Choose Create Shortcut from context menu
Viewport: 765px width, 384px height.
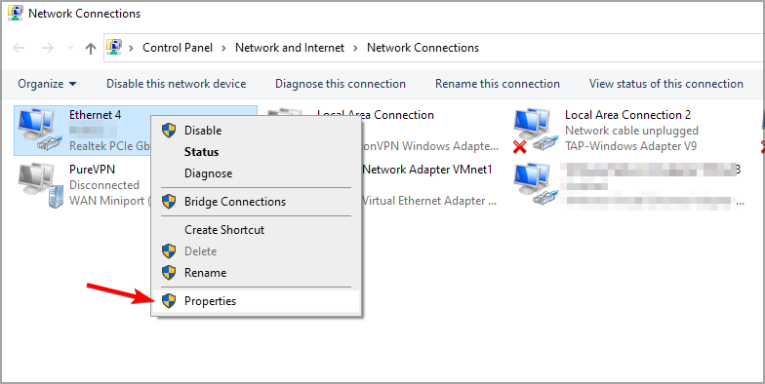click(224, 230)
